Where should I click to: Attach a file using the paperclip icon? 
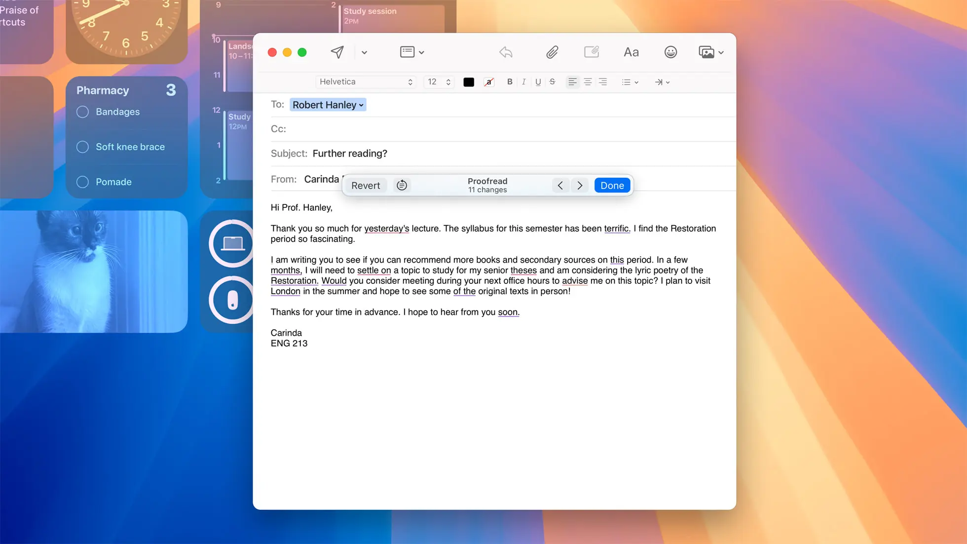pyautogui.click(x=552, y=52)
